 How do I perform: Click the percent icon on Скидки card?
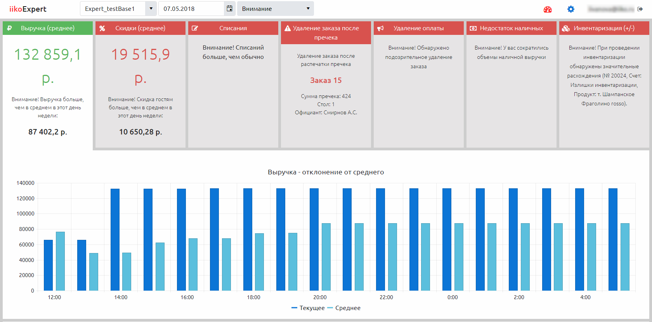[x=102, y=28]
